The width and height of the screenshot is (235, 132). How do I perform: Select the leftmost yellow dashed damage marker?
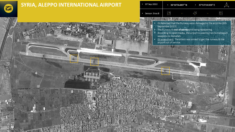(74, 58)
